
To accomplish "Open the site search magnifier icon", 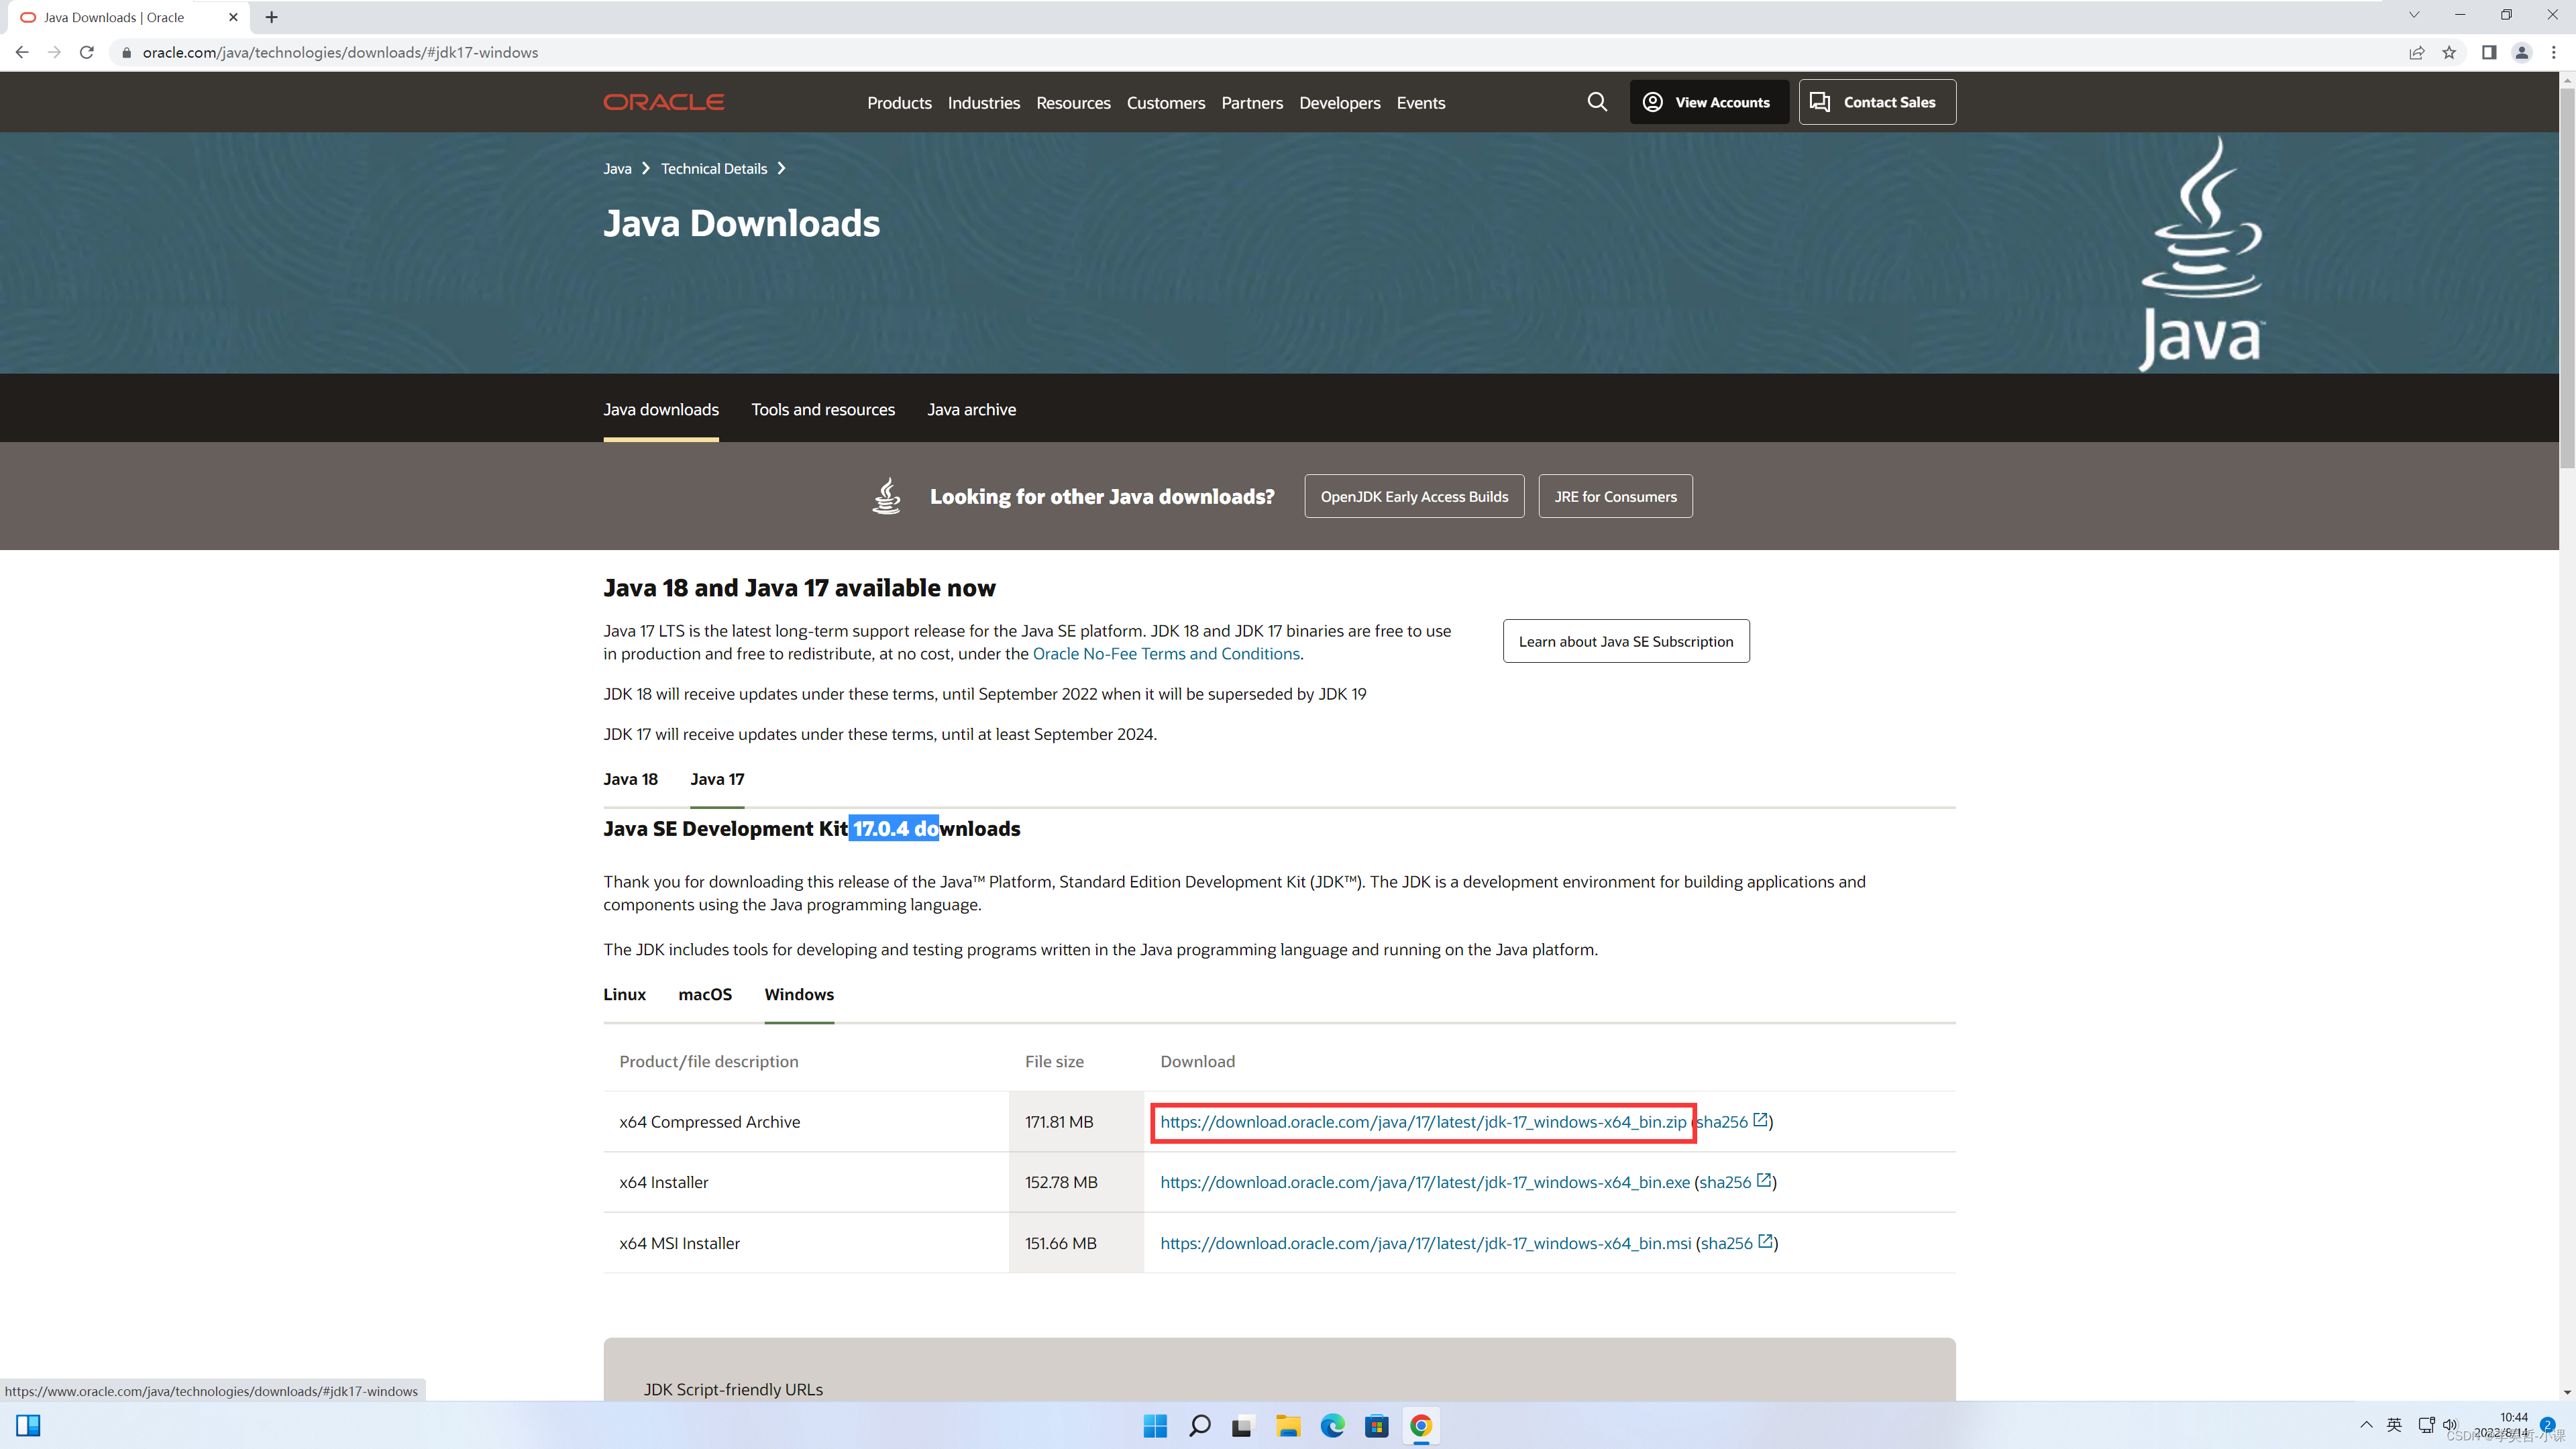I will pyautogui.click(x=1597, y=102).
